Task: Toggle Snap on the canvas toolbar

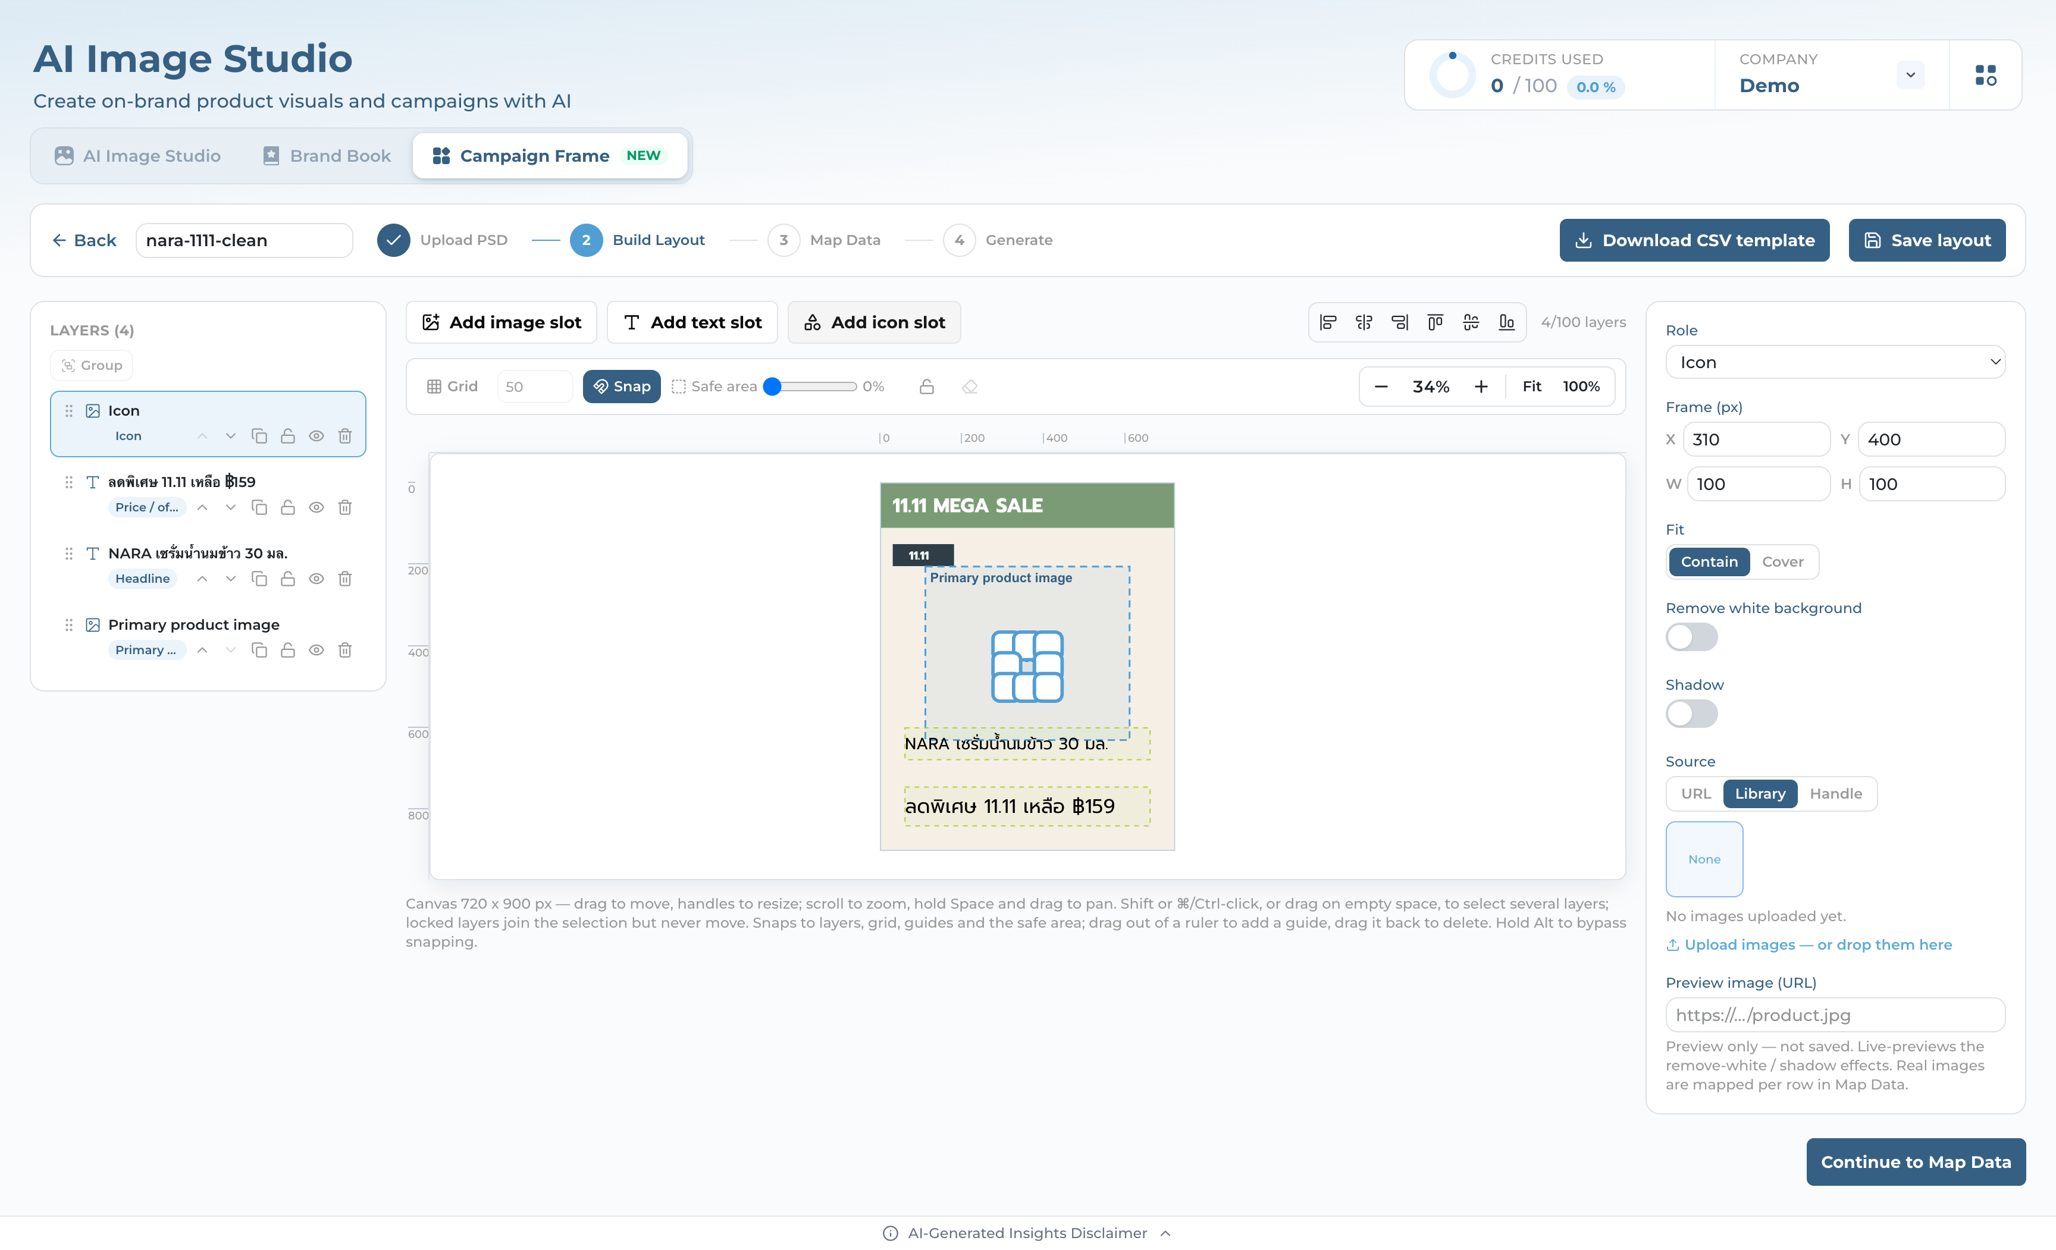Action: point(622,387)
